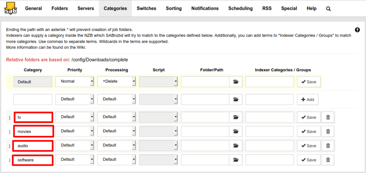Click the Indexer Categories field for tv
The image size is (366, 173).
coord(270,117)
